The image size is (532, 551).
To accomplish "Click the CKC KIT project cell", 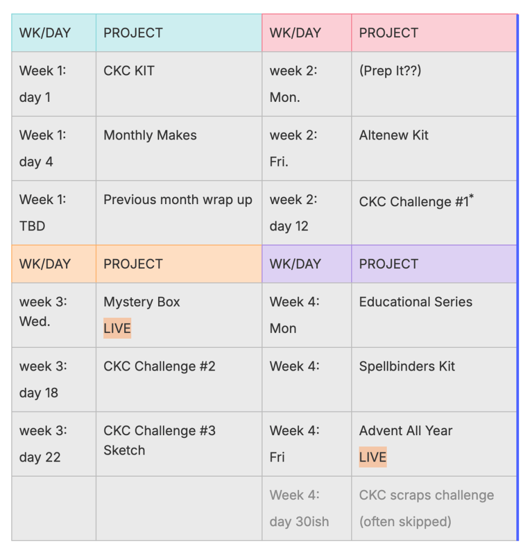I will (x=129, y=71).
